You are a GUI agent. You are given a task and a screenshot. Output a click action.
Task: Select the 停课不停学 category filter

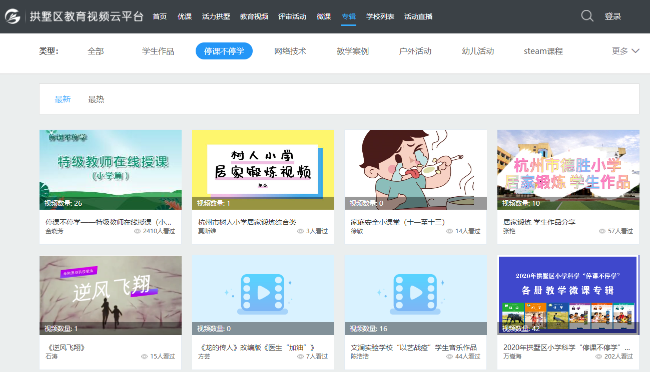pyautogui.click(x=224, y=51)
